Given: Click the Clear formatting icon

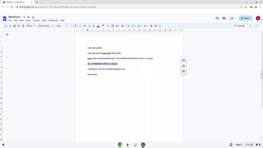Looking at the screenshot, I should coord(160,26).
